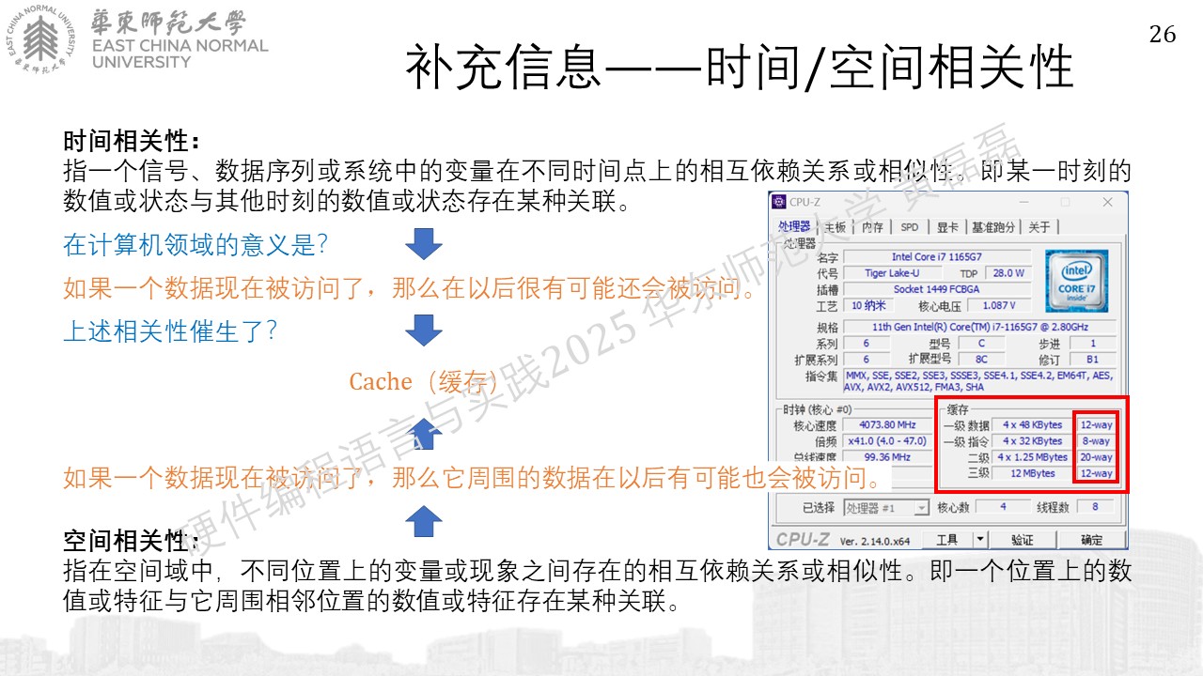Screen dimensions: 1203x676
Task: Click the Tiger Lake-U codename field
Action: coord(892,272)
